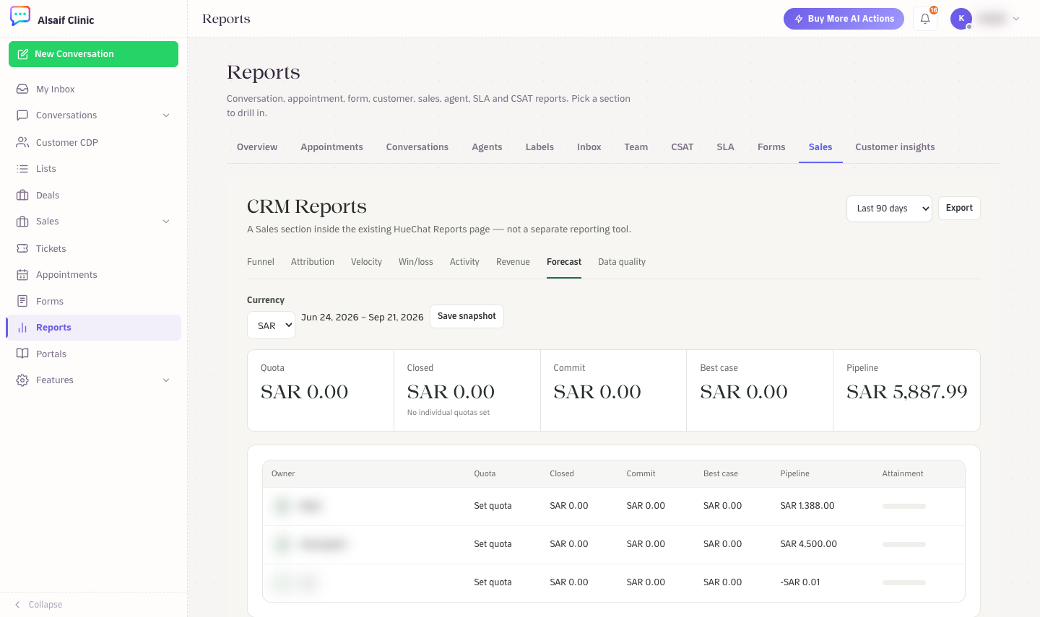Viewport: 1040px width, 617px height.
Task: Click the Sales sidebar icon
Action: click(x=22, y=222)
